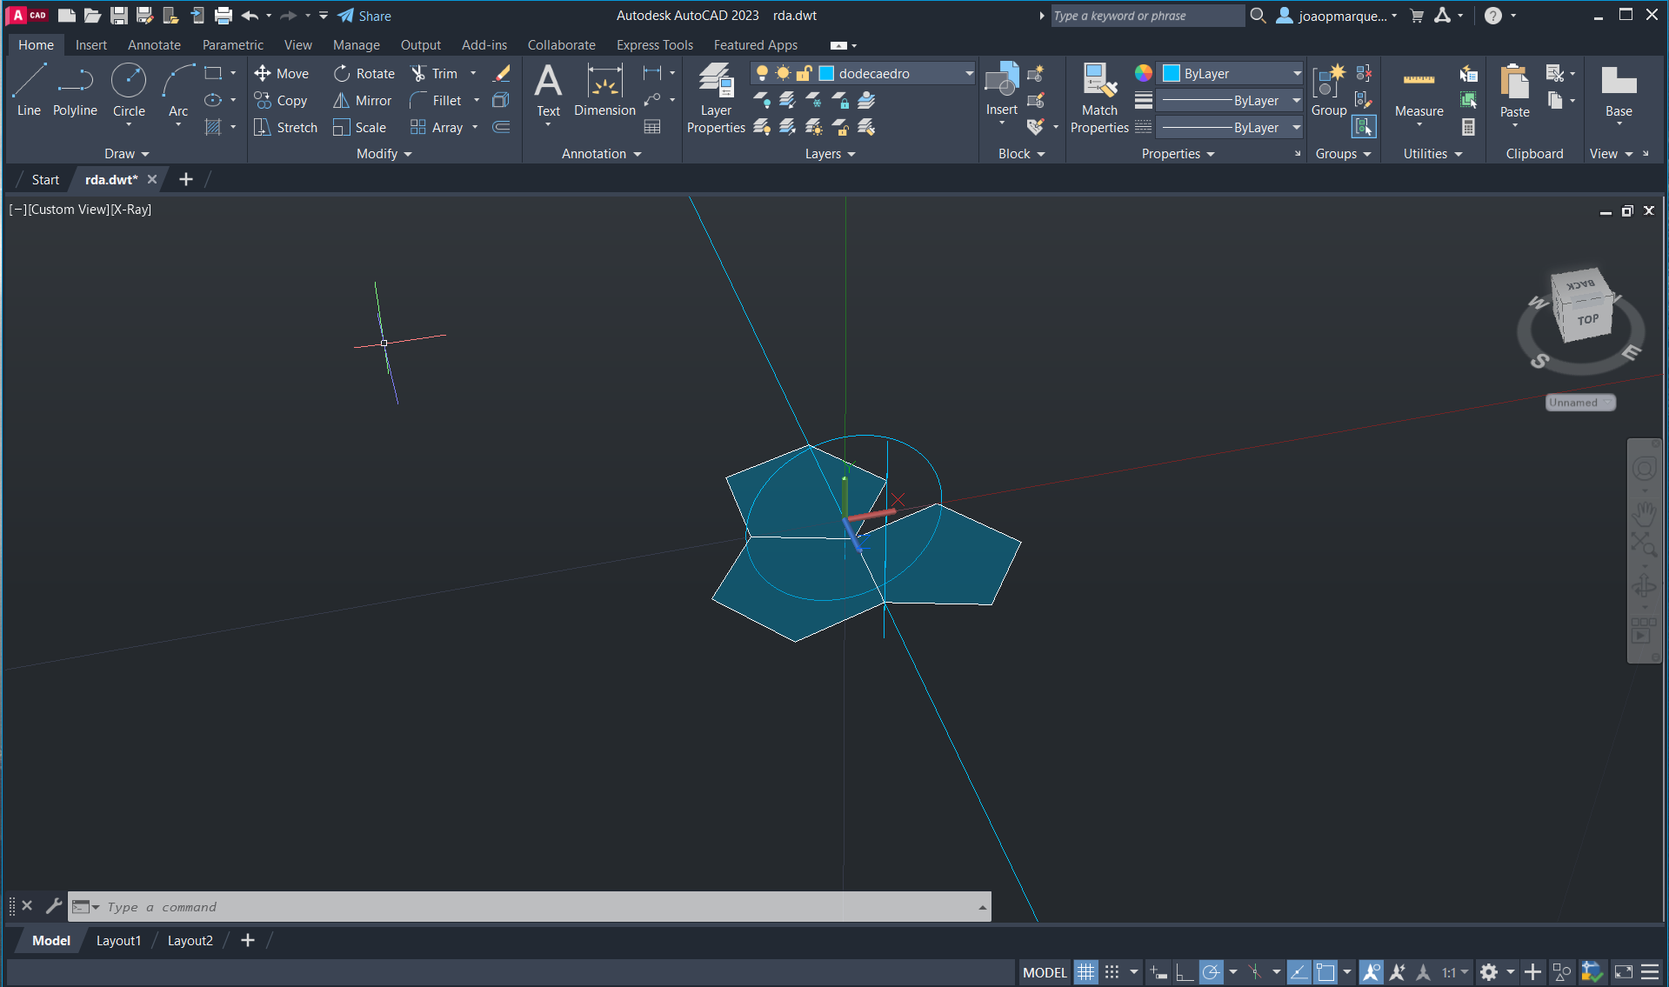1669x987 pixels.
Task: Activate the Move tool
Action: click(281, 74)
